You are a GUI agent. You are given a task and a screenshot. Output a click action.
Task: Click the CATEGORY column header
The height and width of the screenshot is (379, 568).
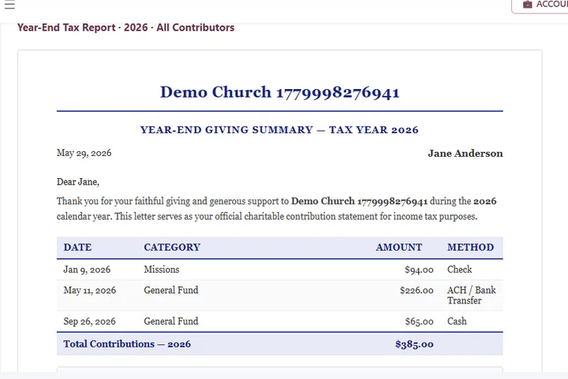172,247
